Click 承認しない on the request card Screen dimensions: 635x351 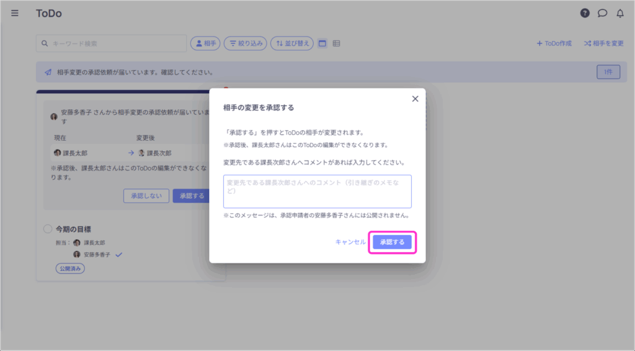(x=146, y=196)
